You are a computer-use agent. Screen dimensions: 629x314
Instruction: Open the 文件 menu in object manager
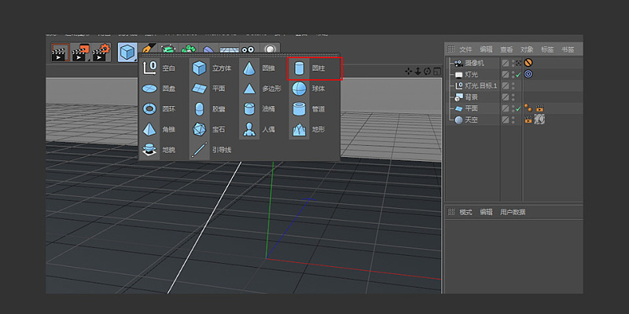click(466, 49)
